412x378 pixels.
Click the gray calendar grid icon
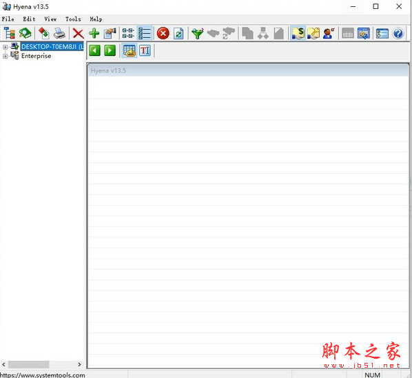tap(348, 34)
